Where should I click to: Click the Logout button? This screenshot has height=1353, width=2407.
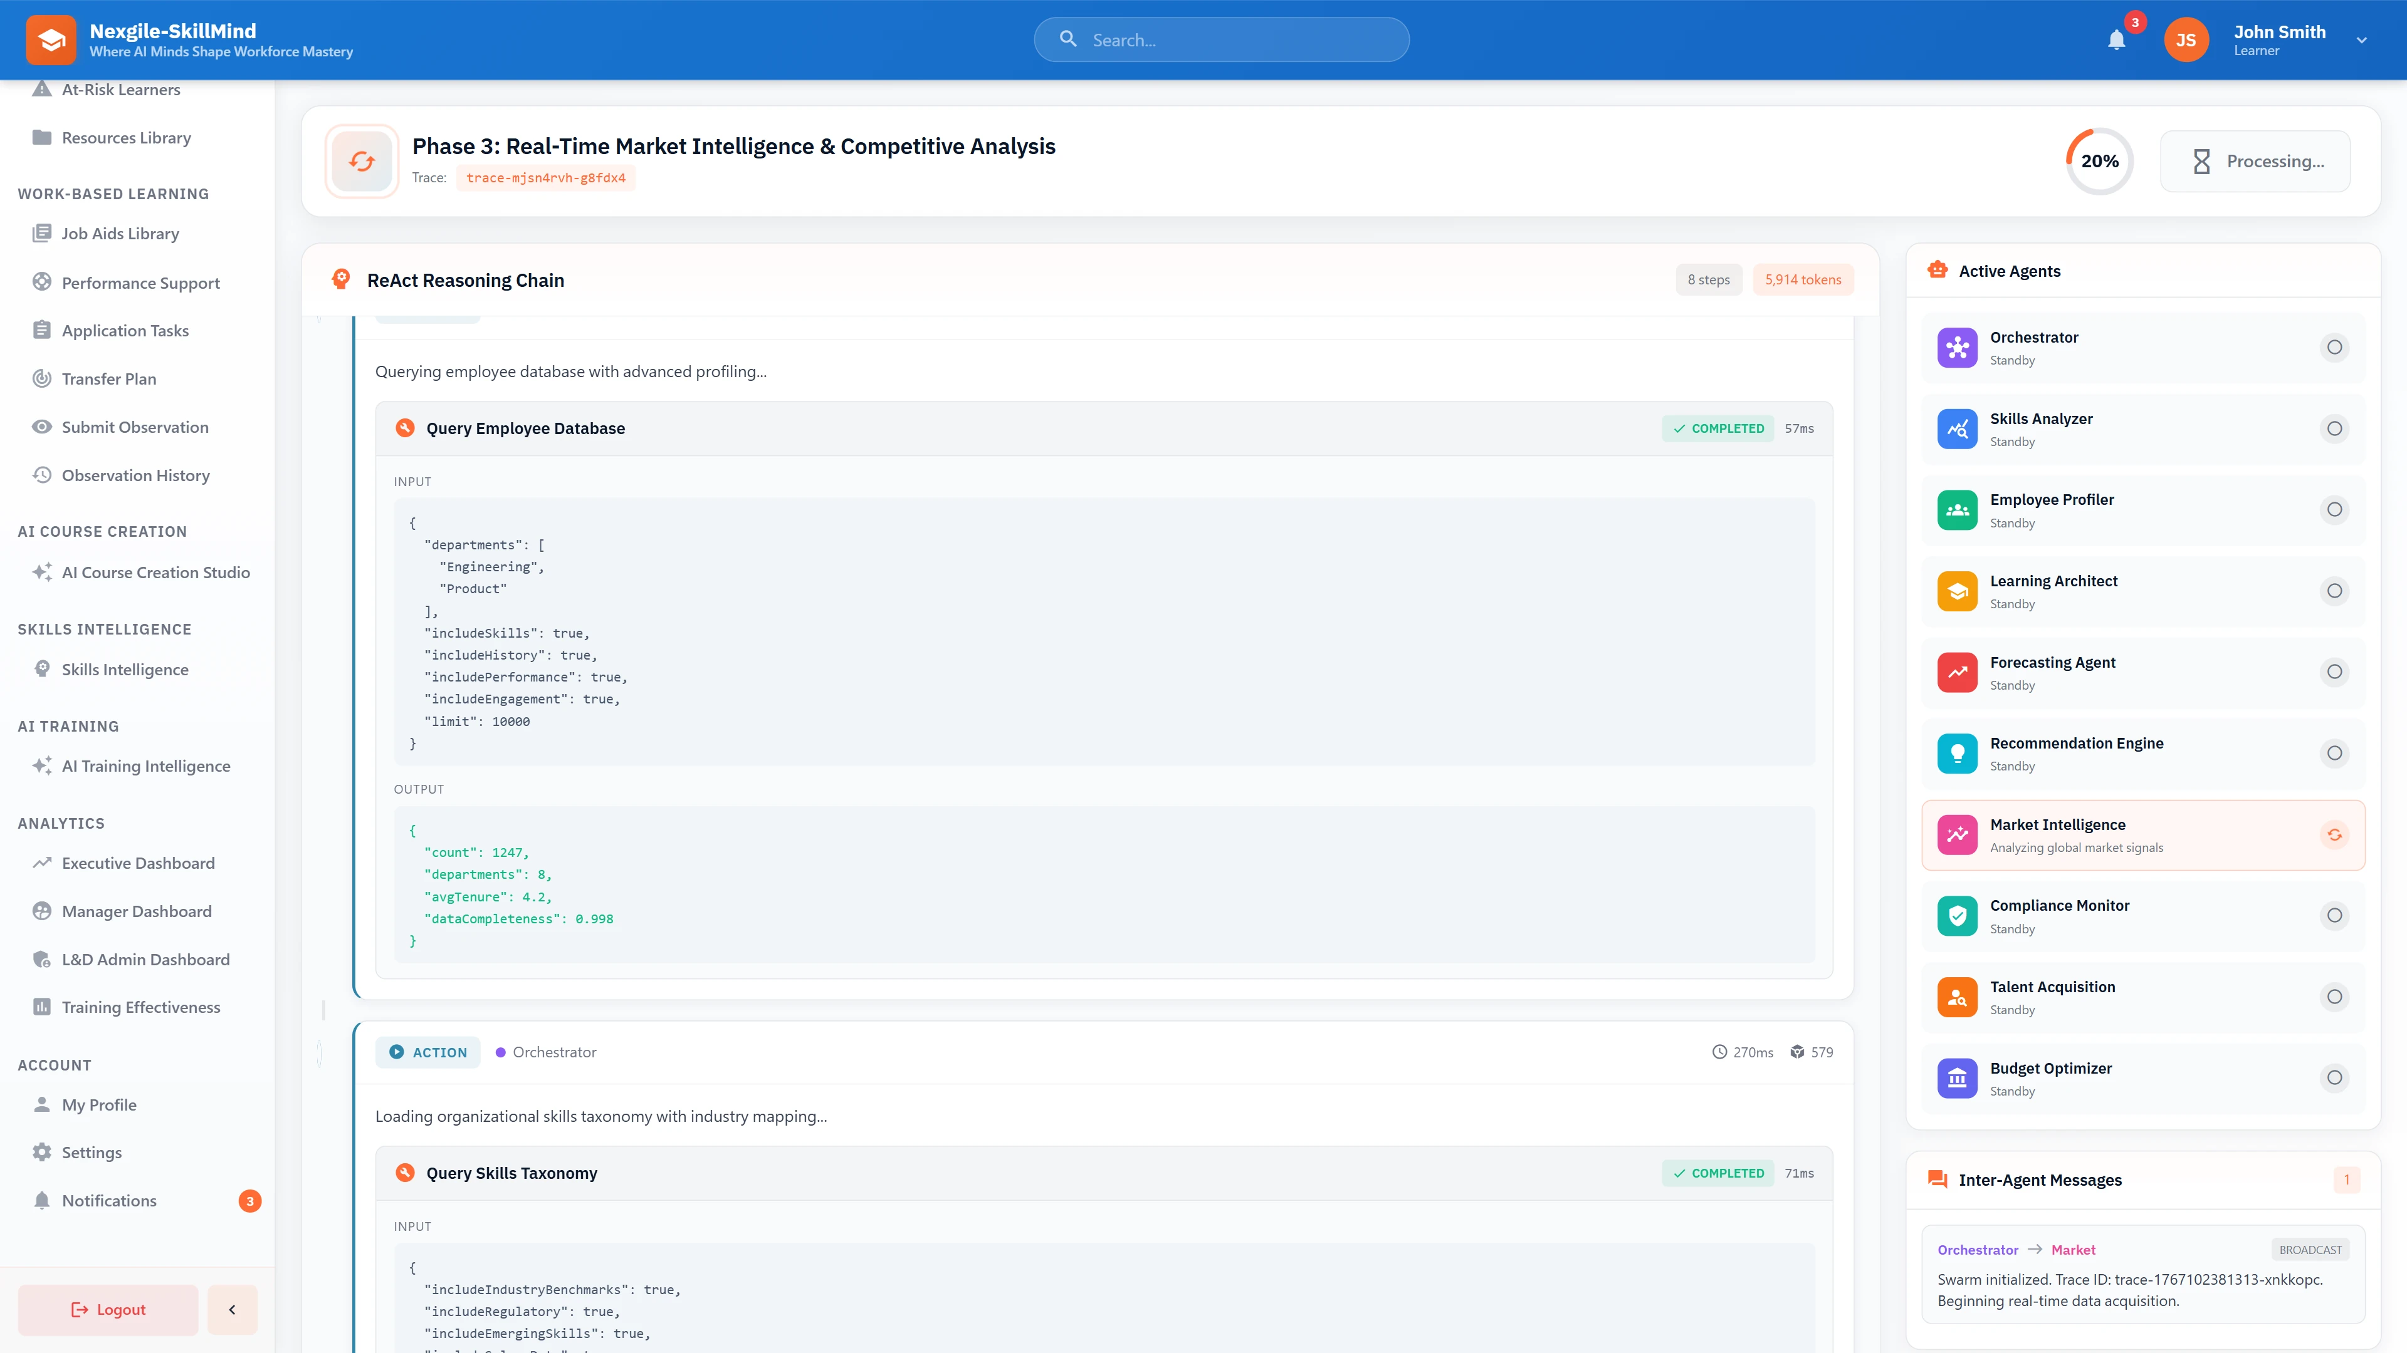(x=107, y=1309)
